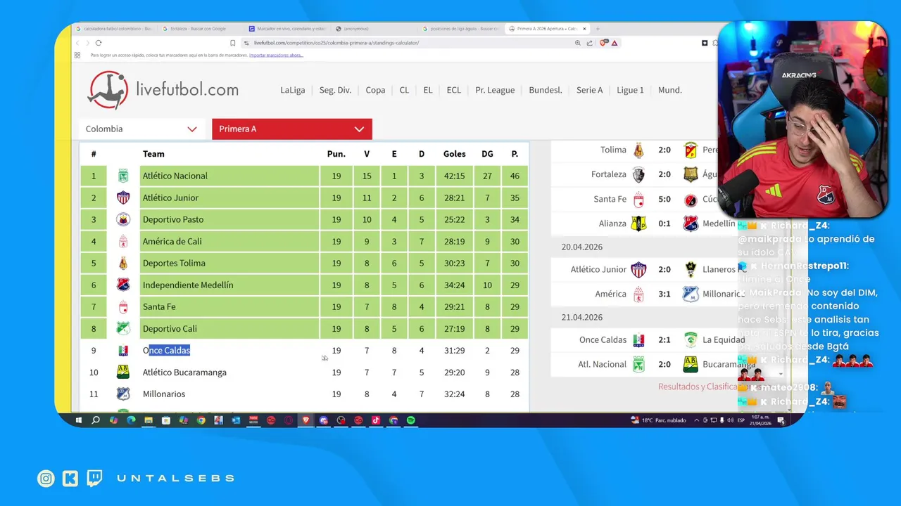
Task: Click Millonarios crest in standings row 11
Action: pos(123,394)
